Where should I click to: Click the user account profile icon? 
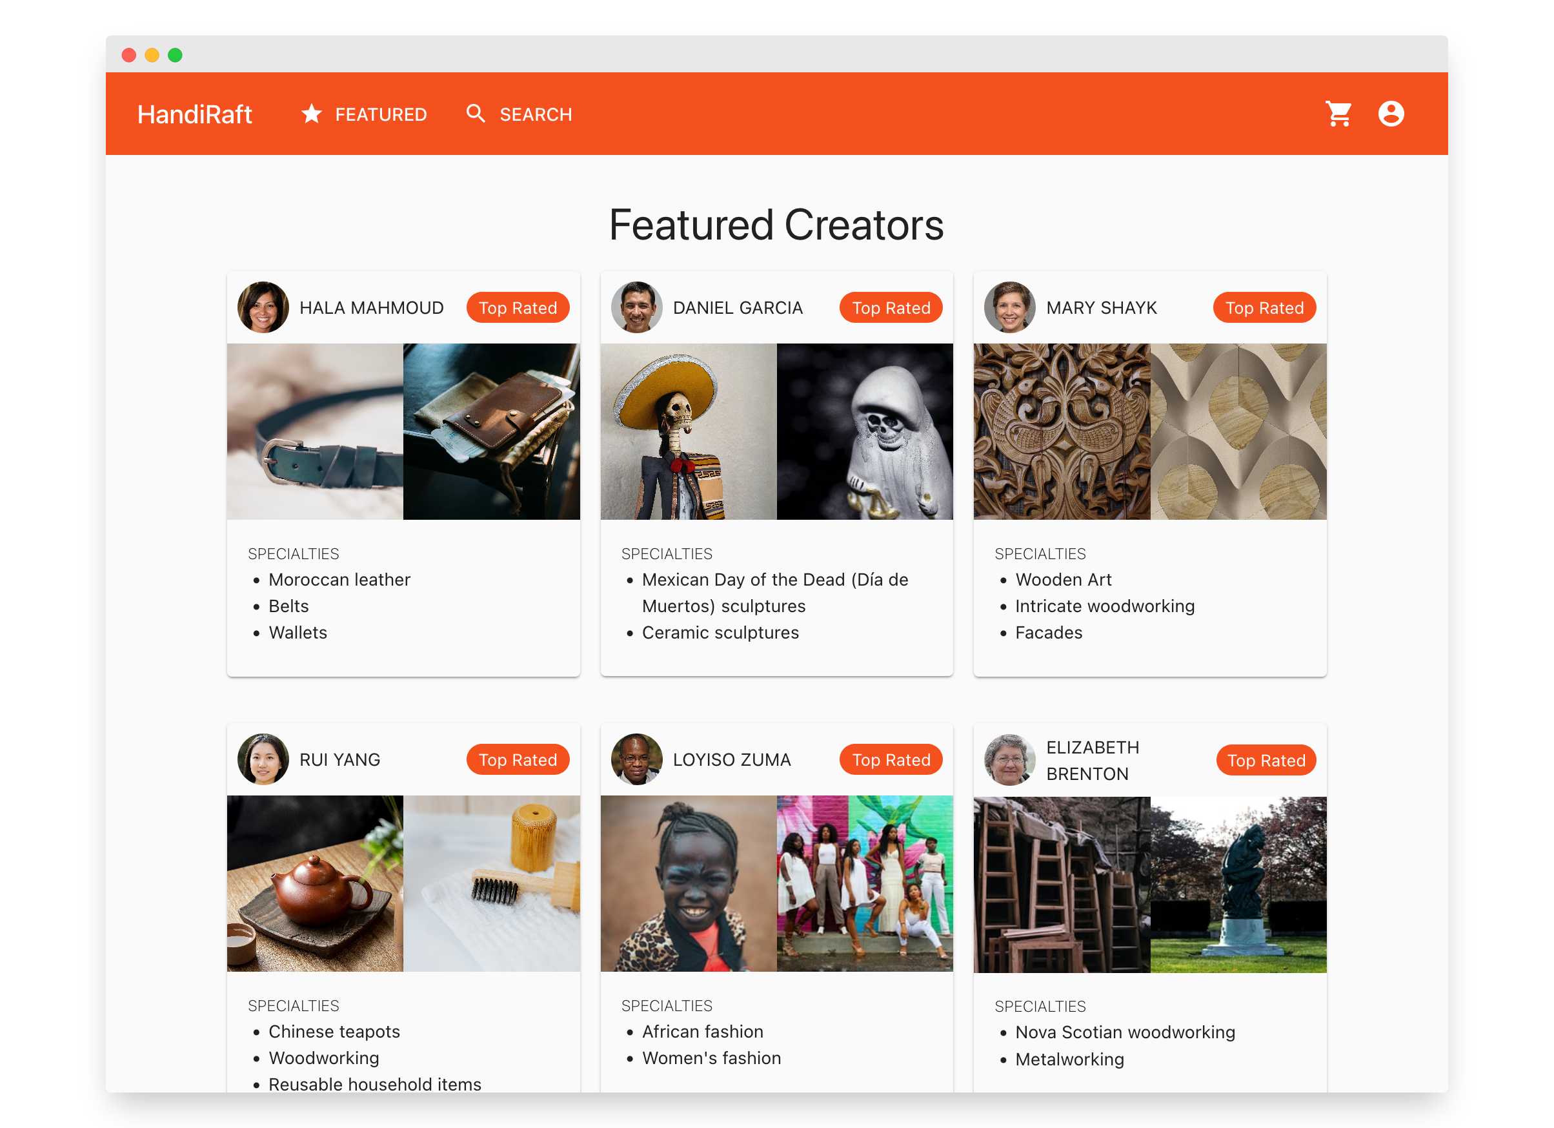[1390, 114]
